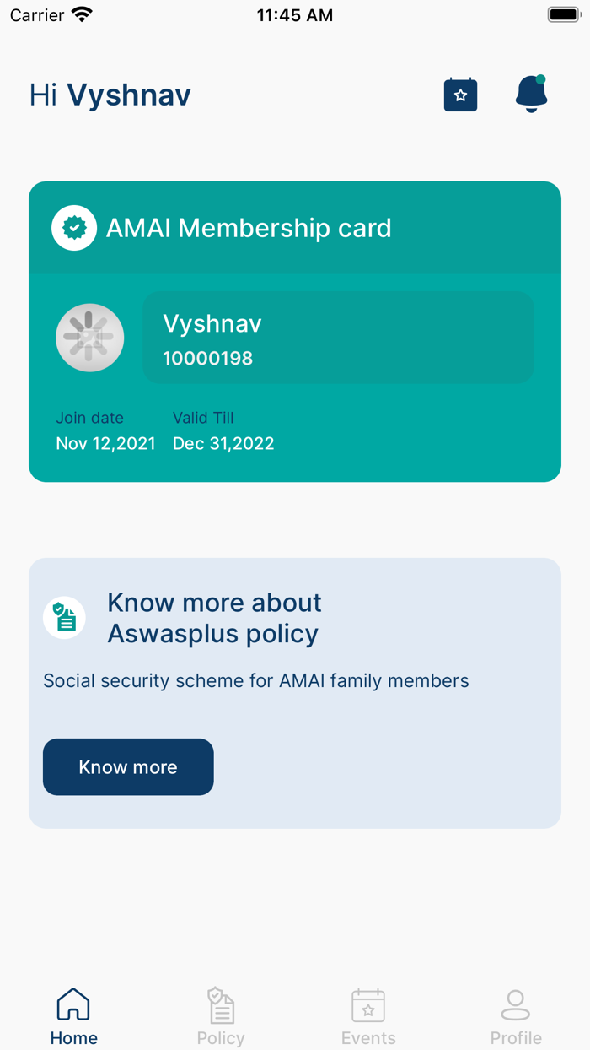Click the Valid Till date Dec 31,2022
Viewport: 590px width, 1050px height.
tap(223, 444)
